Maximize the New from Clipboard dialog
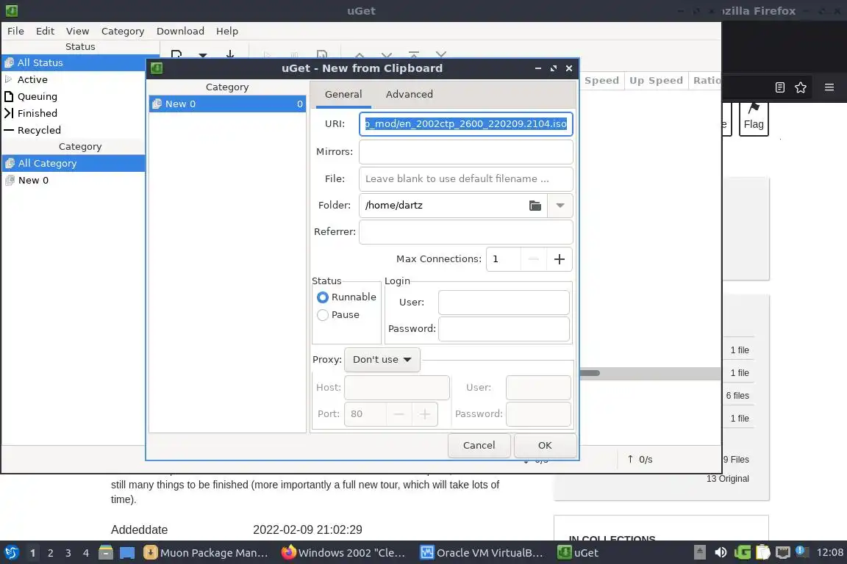The width and height of the screenshot is (847, 564). point(553,68)
